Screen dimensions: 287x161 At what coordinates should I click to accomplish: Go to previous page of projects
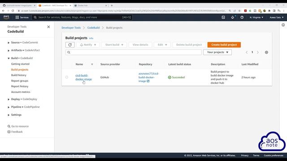(247, 52)
